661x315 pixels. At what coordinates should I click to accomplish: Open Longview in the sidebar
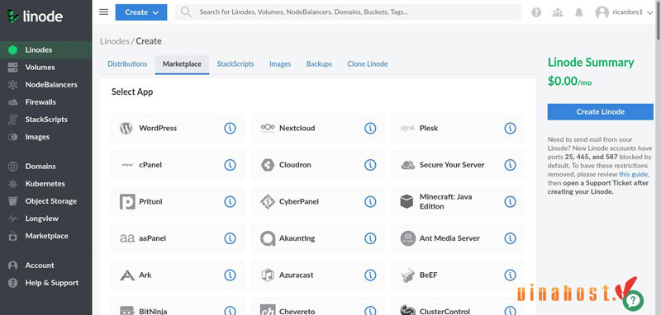(46, 219)
